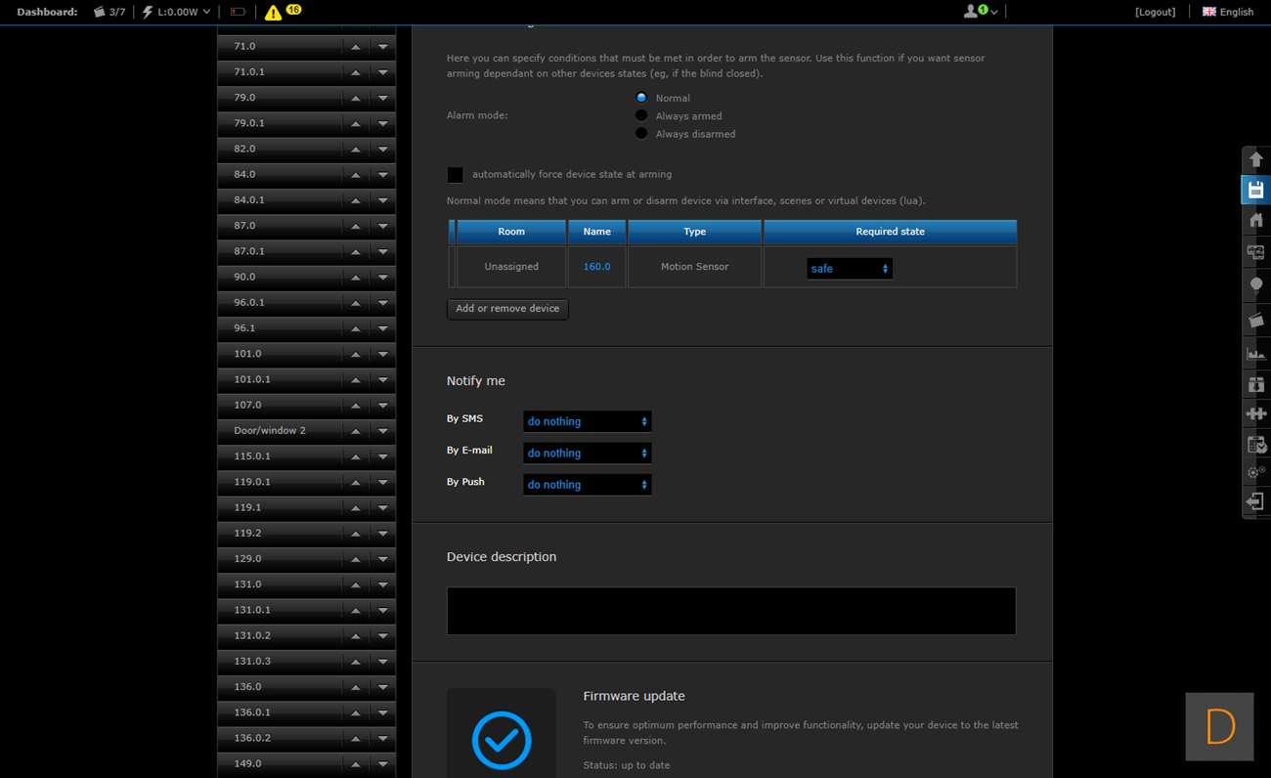This screenshot has height=778, width=1271.
Task: Click the Add or remove device button
Action: click(x=507, y=309)
